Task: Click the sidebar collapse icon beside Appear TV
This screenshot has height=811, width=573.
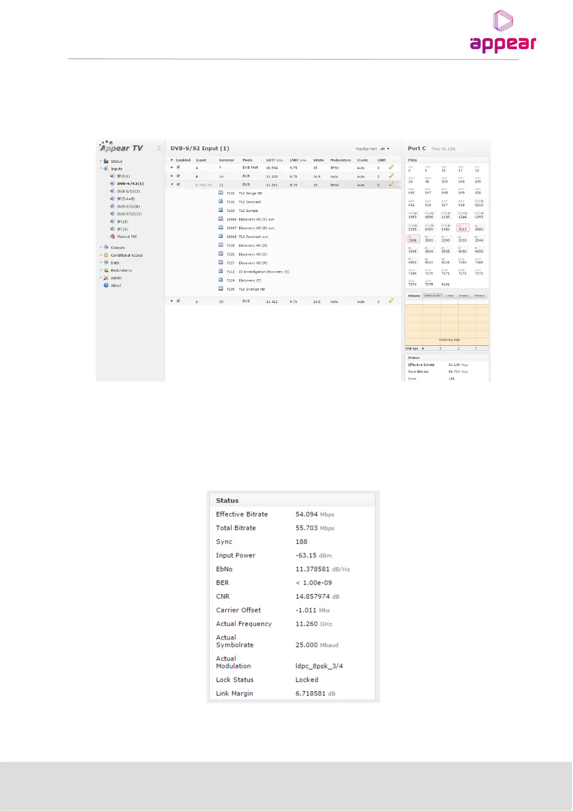Action: pyautogui.click(x=159, y=148)
